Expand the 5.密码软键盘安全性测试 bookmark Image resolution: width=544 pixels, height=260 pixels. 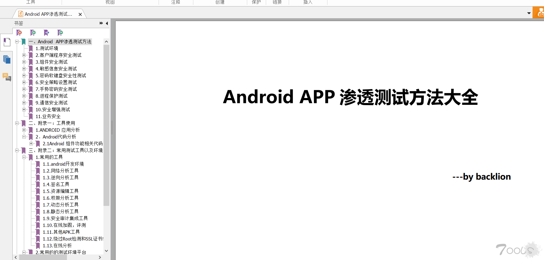[x=24, y=75]
